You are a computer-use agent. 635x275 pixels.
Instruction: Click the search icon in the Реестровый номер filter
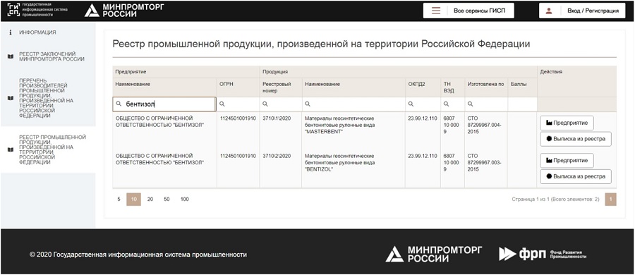click(265, 104)
